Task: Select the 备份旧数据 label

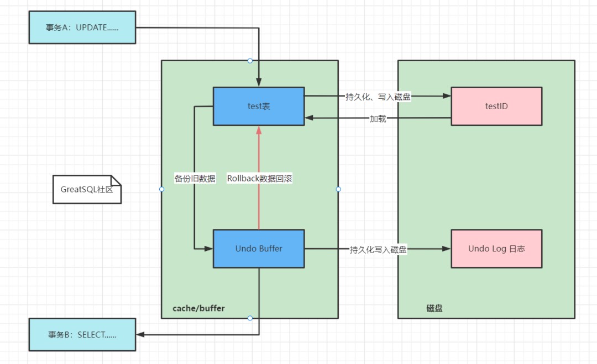Action: pyautogui.click(x=195, y=178)
